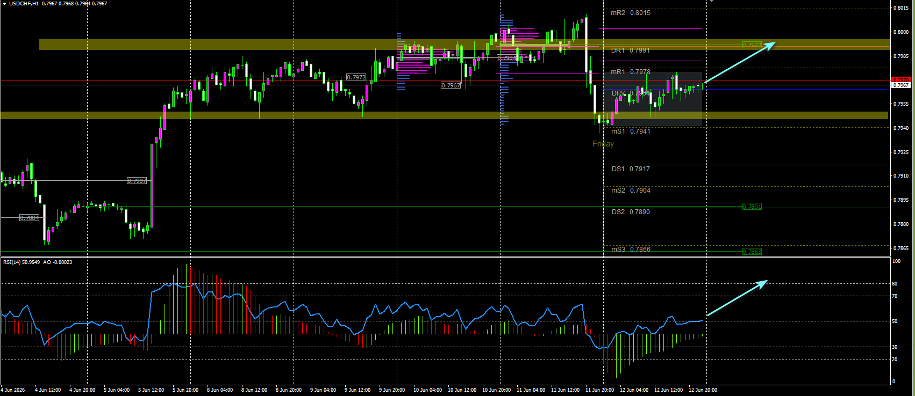Click the 0.8000 price axis value
Image resolution: width=915 pixels, height=396 pixels.
pyautogui.click(x=900, y=32)
